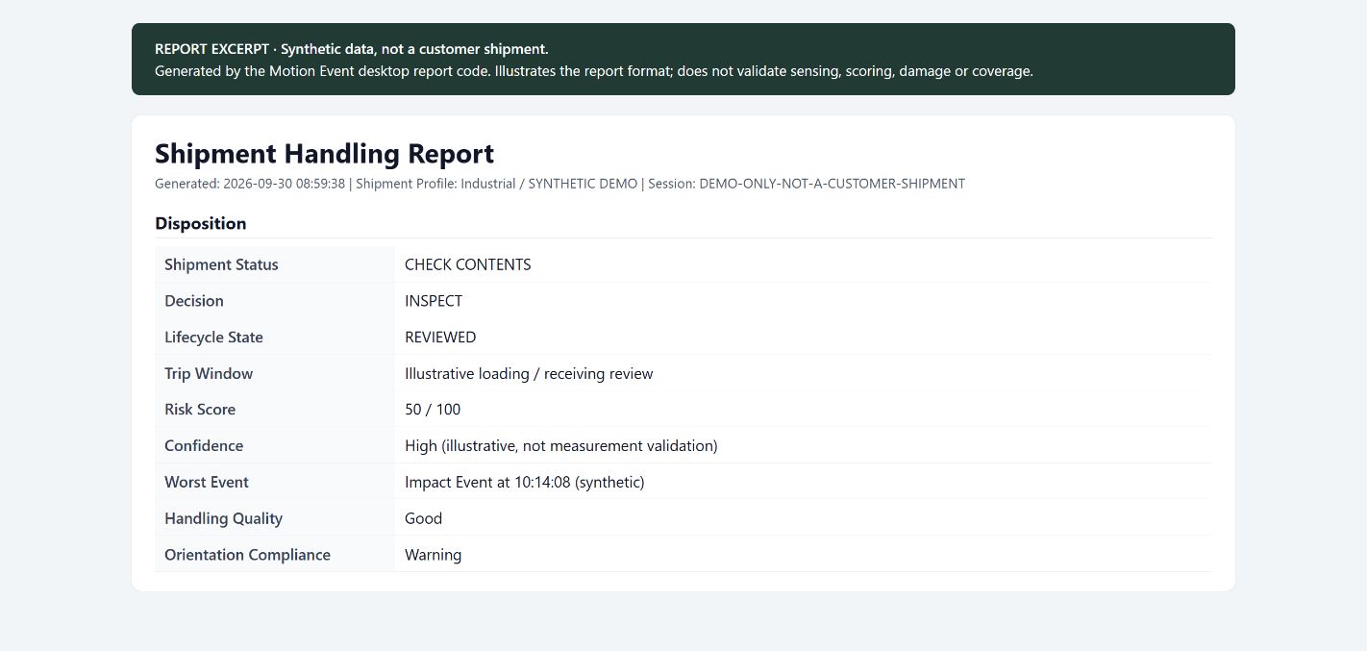This screenshot has height=651, width=1367.
Task: Click the 'REPORT EXCERPT' banner title line
Action: [352, 49]
